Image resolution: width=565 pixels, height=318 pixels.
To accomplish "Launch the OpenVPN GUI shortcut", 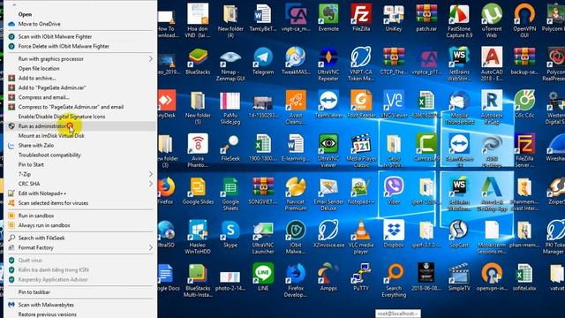I will (524, 21).
